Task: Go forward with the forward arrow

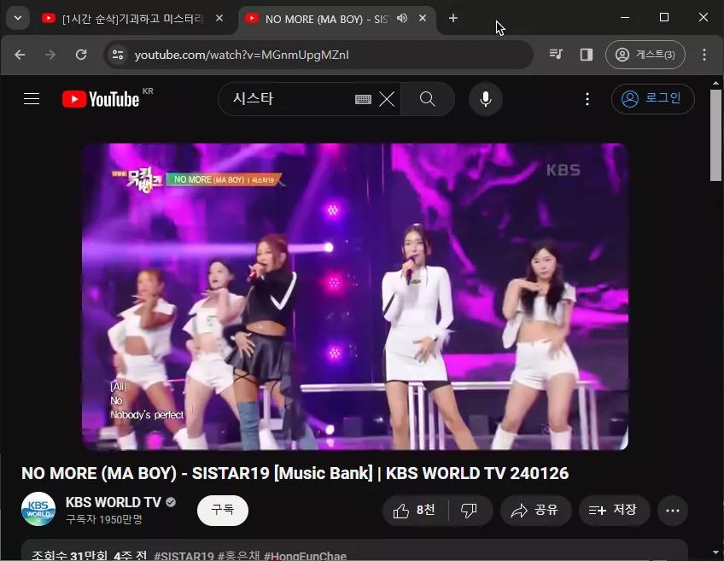Action: coord(50,55)
